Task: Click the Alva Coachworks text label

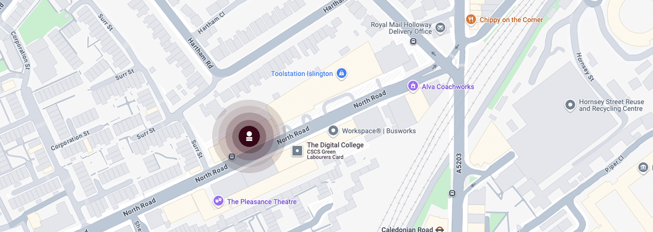Action: [x=448, y=87]
